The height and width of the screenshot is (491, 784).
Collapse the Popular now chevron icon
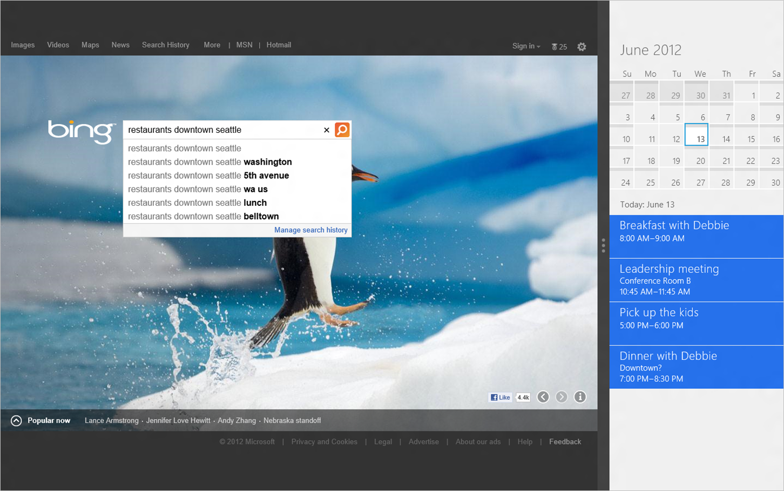point(16,421)
